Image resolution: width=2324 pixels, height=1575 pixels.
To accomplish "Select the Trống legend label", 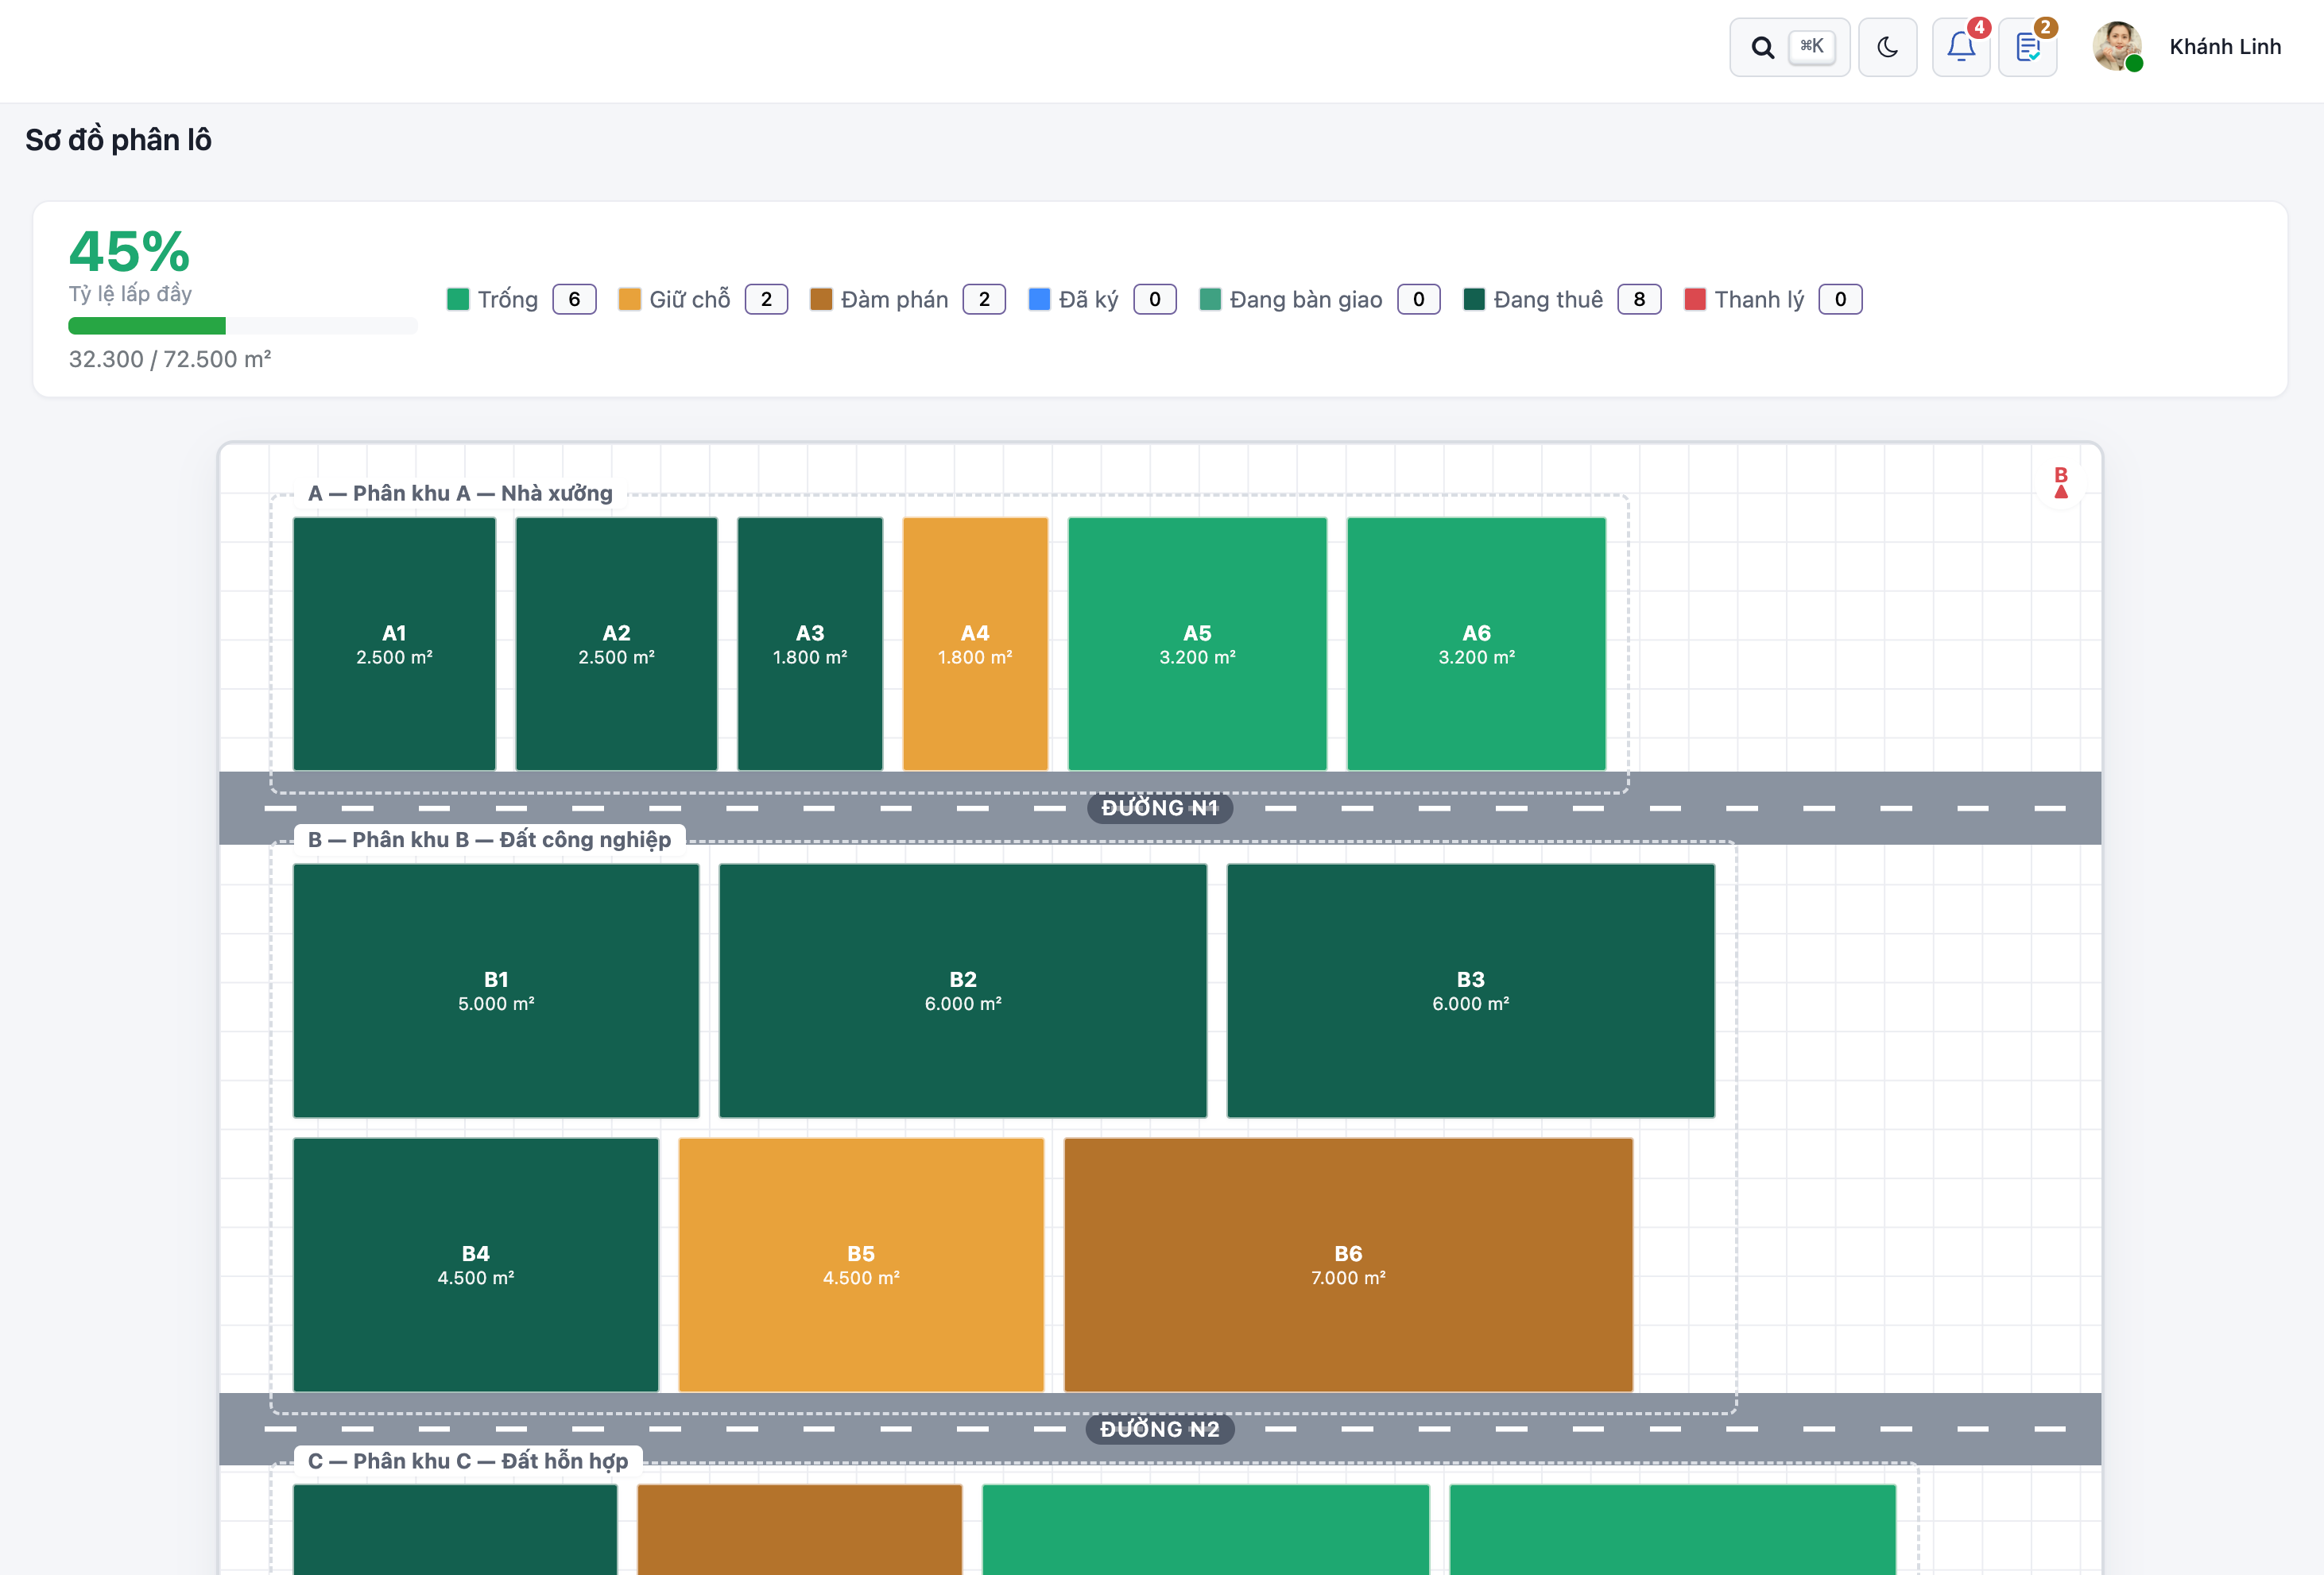I will click(508, 300).
